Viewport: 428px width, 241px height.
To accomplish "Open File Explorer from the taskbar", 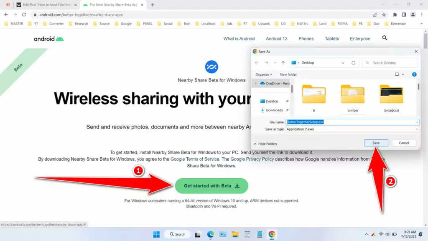I will click(235, 234).
